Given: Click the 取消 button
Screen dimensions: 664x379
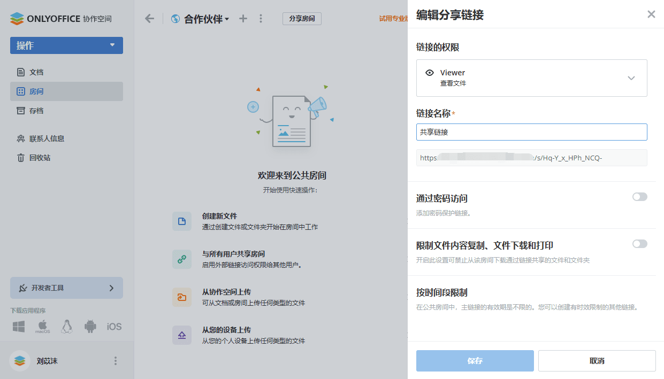Looking at the screenshot, I should pos(597,361).
